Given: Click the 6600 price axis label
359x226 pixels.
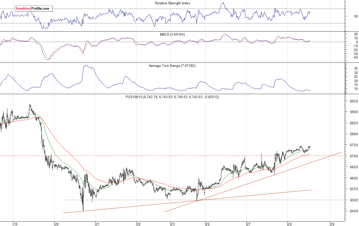Looking at the screenshot, I should (x=354, y=178).
